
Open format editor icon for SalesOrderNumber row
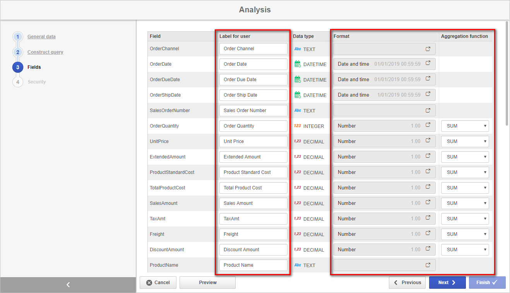point(428,111)
